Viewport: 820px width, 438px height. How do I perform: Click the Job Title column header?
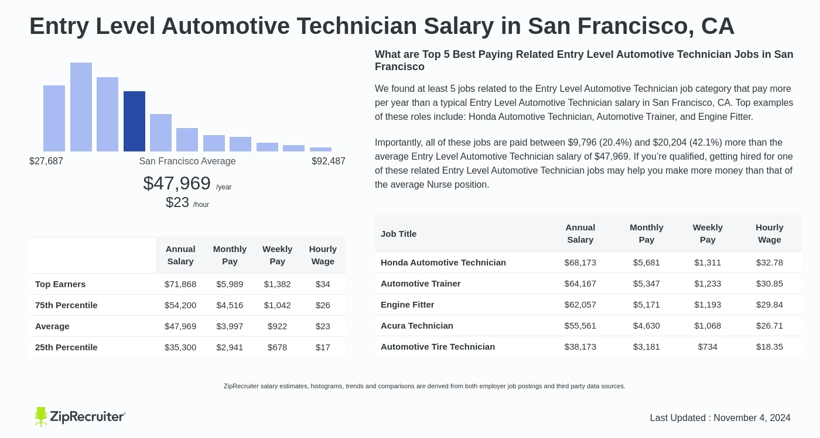(x=399, y=234)
